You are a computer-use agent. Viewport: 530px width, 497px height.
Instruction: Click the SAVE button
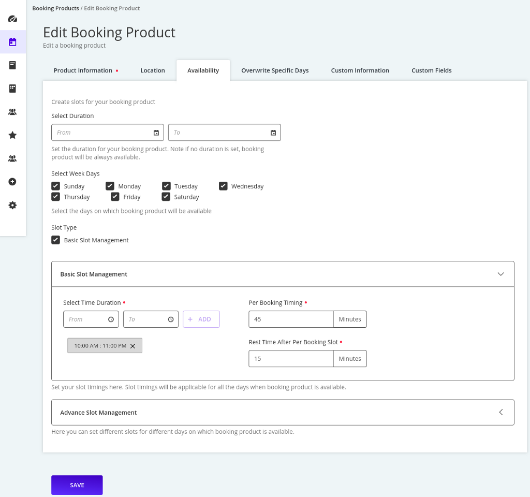point(77,485)
